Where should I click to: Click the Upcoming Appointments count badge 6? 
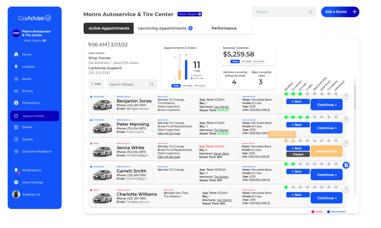[x=190, y=28]
